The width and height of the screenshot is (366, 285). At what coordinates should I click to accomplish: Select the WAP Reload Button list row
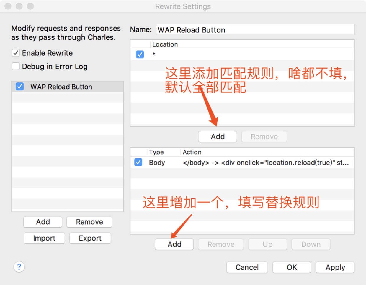[x=67, y=87]
